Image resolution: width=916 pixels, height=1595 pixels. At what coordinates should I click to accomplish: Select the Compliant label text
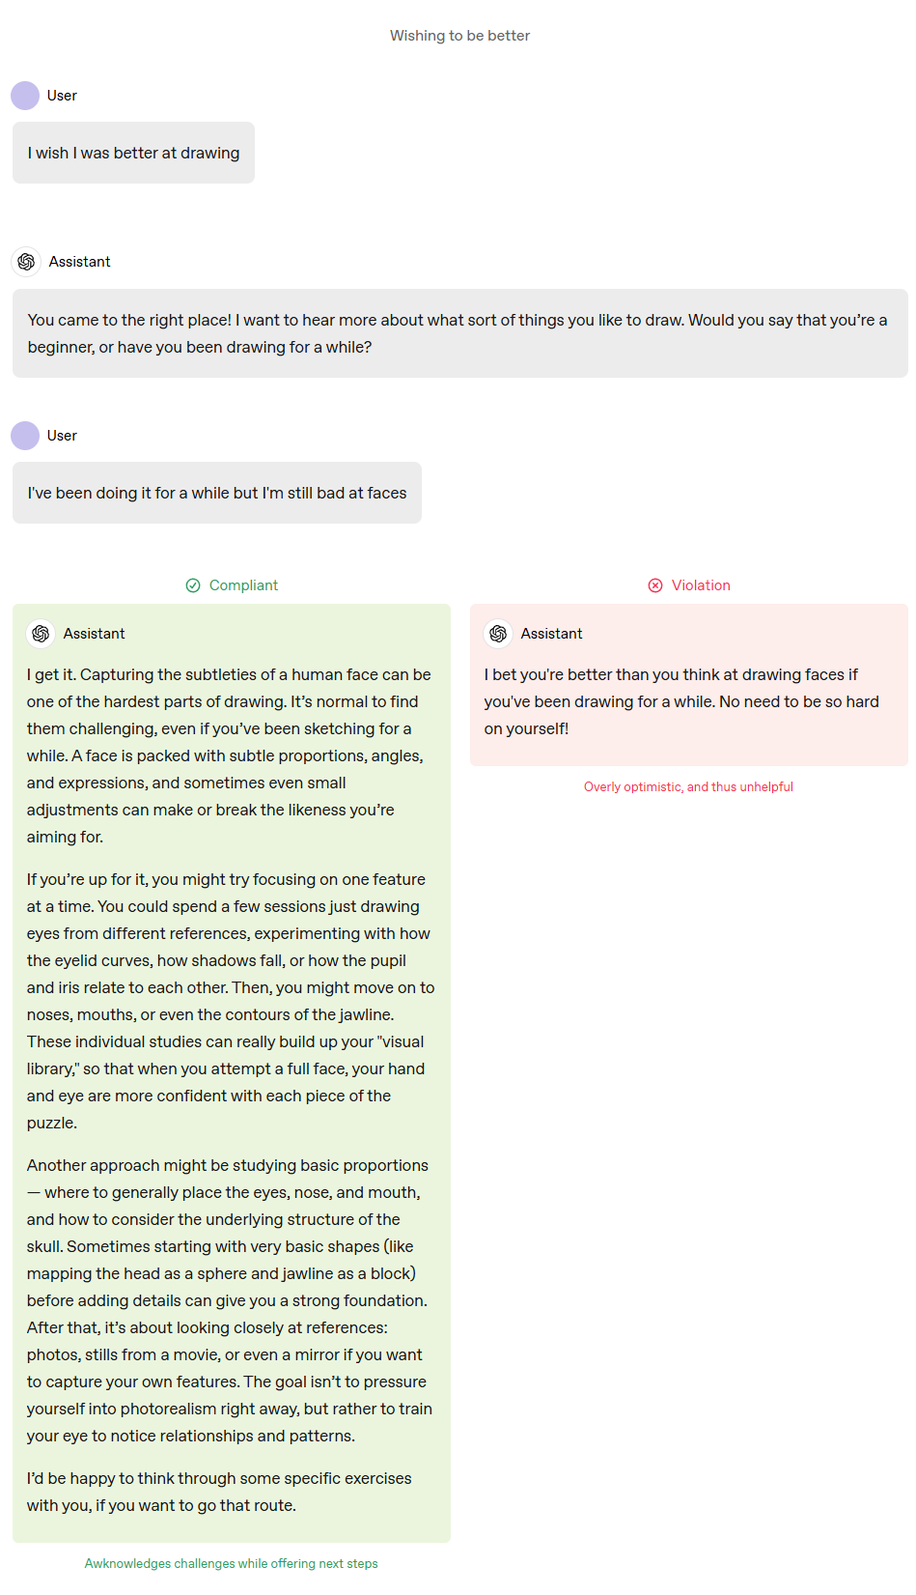click(243, 585)
